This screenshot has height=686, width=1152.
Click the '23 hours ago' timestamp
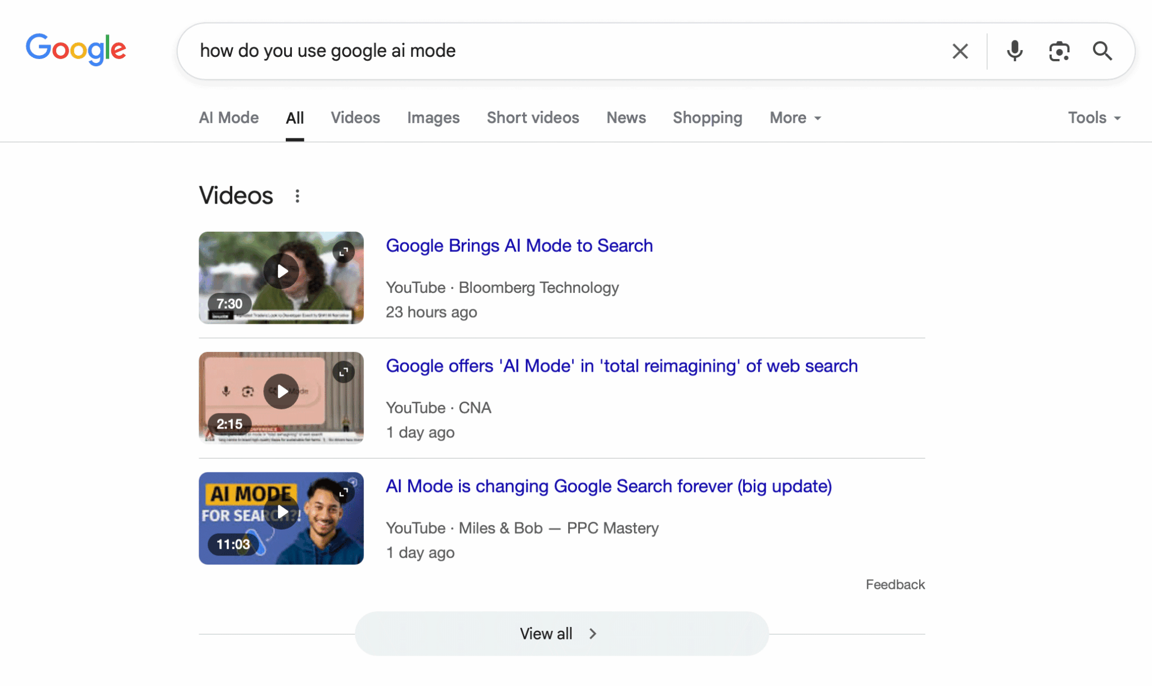tap(431, 312)
